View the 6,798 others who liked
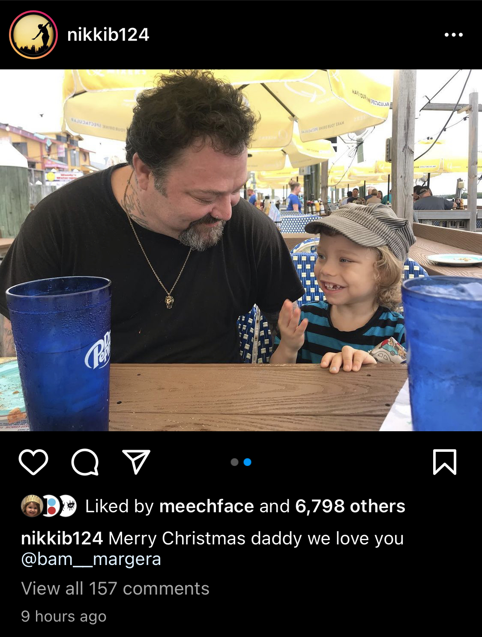 pyautogui.click(x=350, y=506)
